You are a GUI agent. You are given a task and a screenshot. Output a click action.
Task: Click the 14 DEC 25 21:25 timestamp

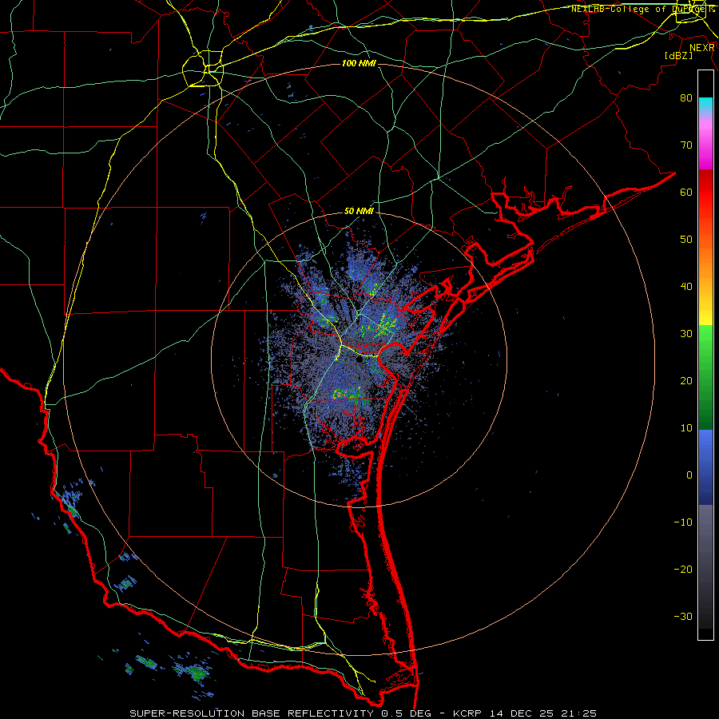pos(543,713)
